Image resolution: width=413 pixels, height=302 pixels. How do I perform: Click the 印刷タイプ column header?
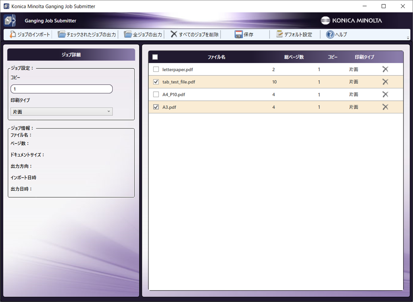pos(364,57)
